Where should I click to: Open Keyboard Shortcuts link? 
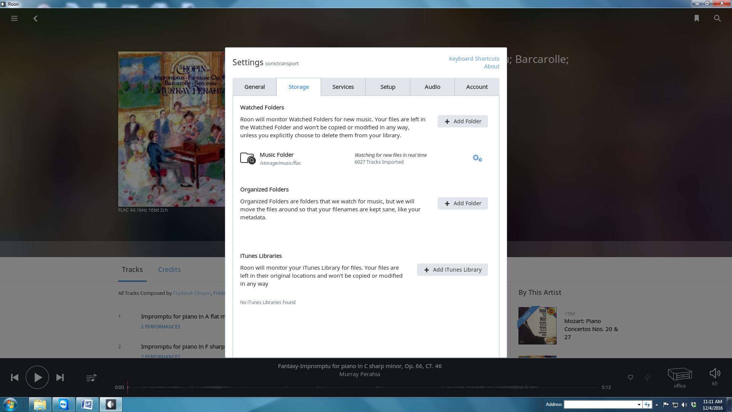coord(474,59)
